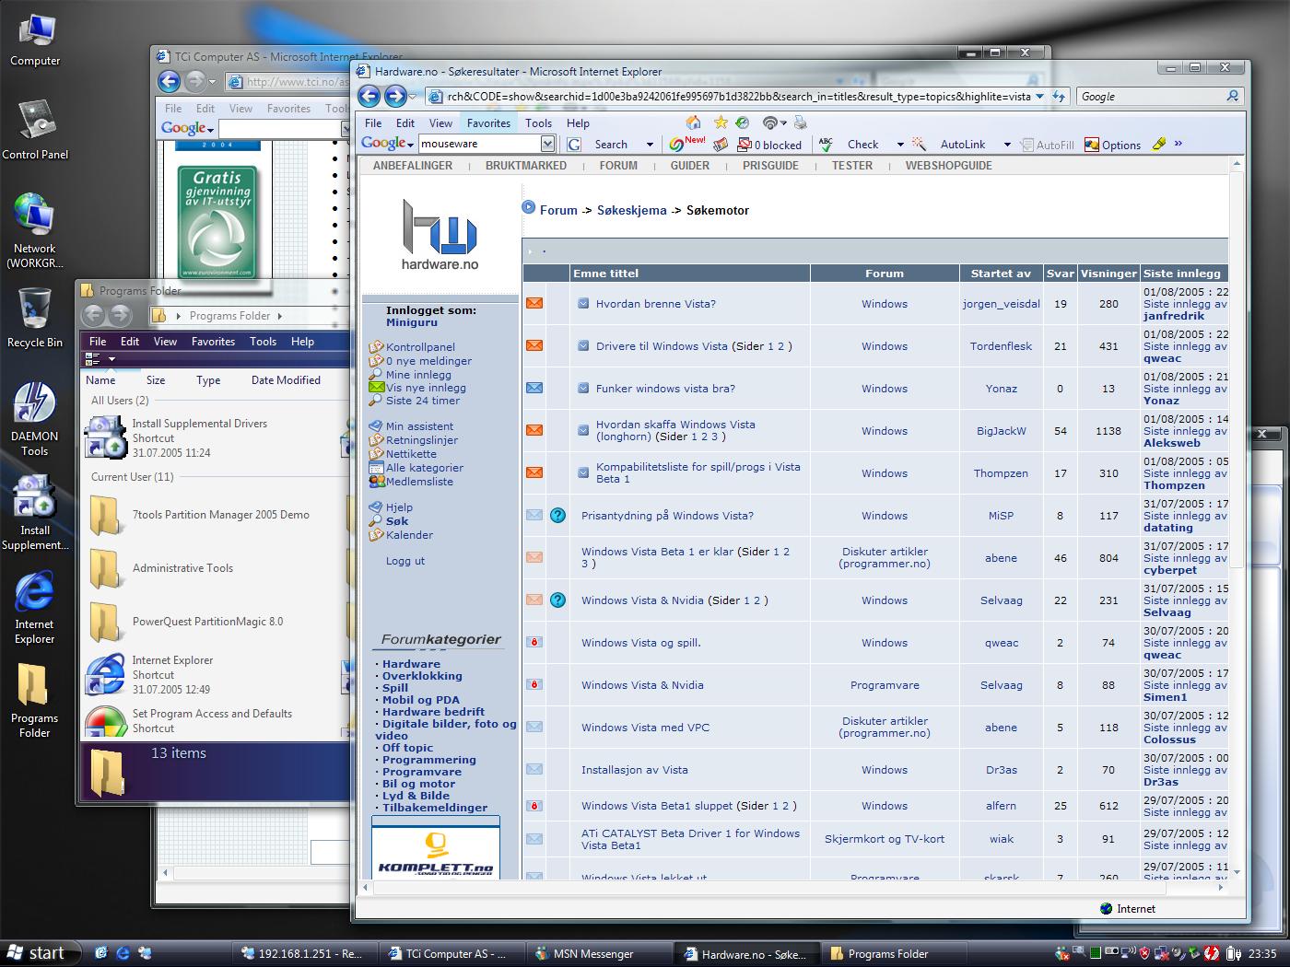Click the Søkeskjema breadcrumb link

(x=631, y=210)
